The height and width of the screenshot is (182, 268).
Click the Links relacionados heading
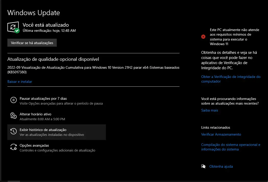pyautogui.click(x=216, y=127)
